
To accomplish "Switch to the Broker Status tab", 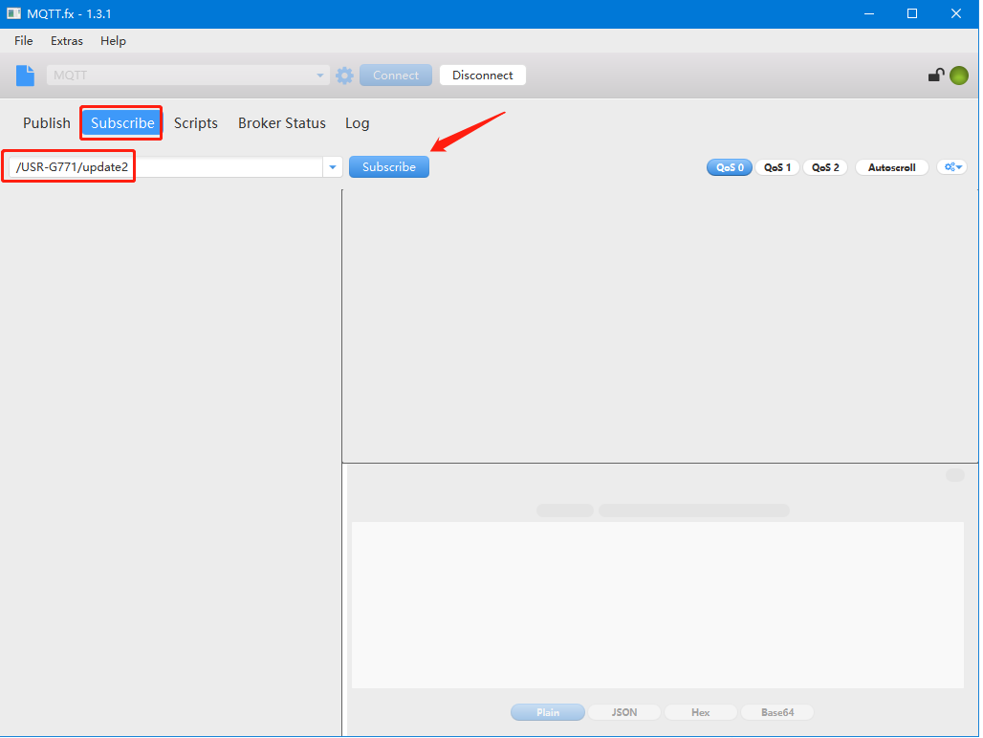I will point(282,122).
